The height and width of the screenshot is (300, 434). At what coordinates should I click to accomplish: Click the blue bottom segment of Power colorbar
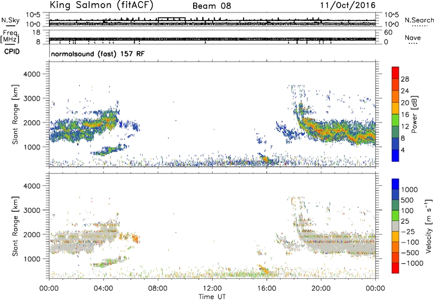pyautogui.click(x=395, y=155)
